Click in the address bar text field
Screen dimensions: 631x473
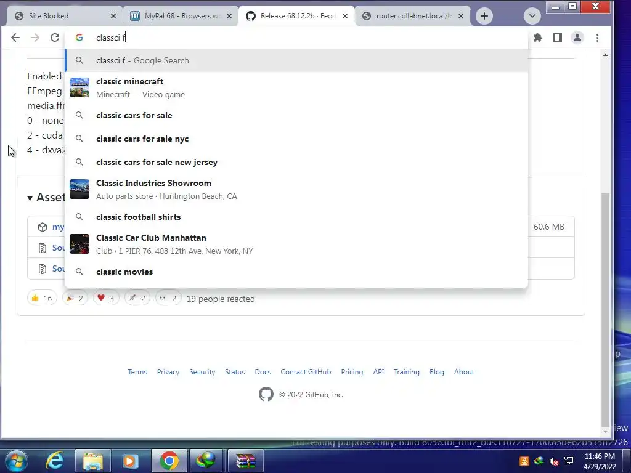(298, 38)
